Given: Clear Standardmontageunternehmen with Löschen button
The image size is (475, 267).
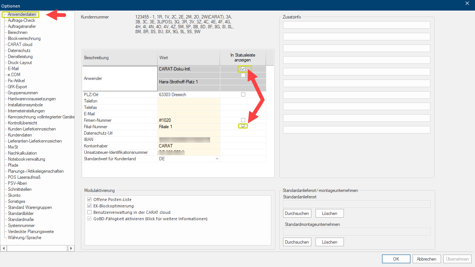Looking at the screenshot, I should pos(329,242).
